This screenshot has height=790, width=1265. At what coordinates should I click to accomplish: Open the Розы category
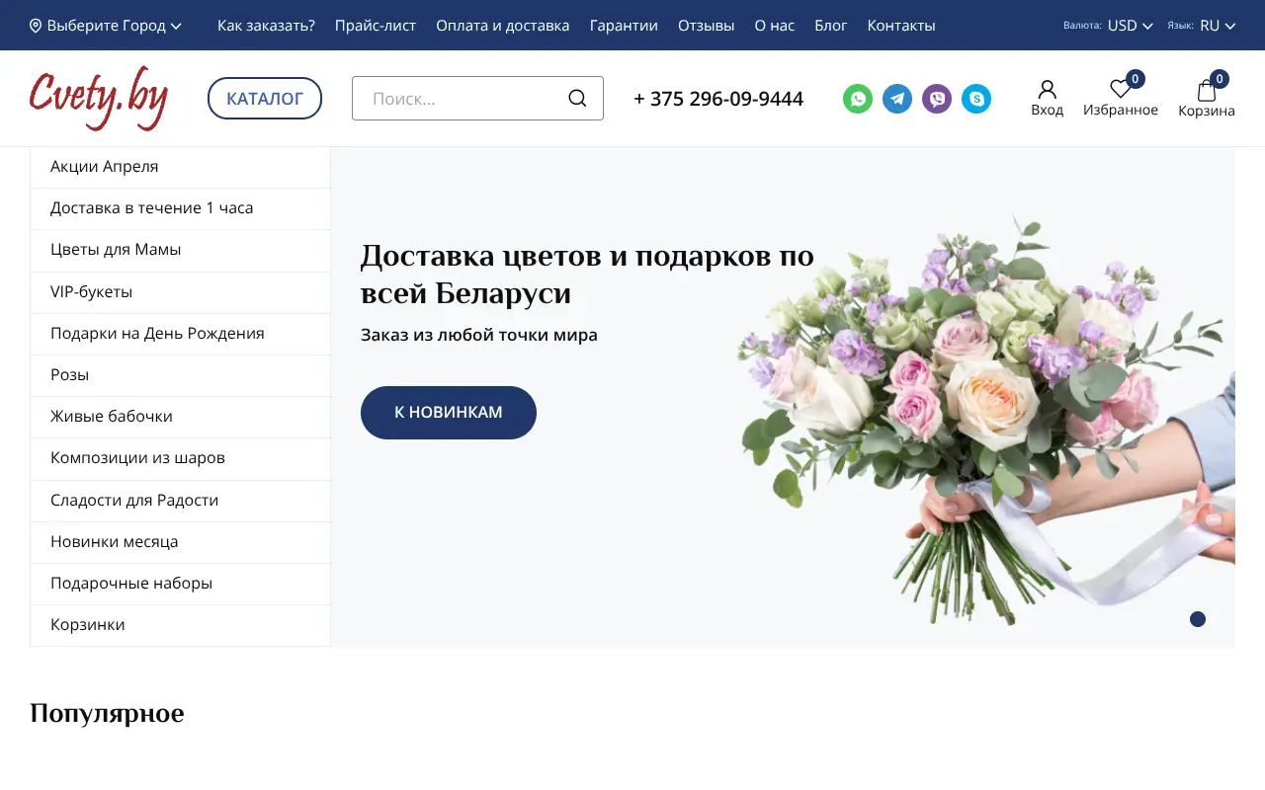coord(69,374)
